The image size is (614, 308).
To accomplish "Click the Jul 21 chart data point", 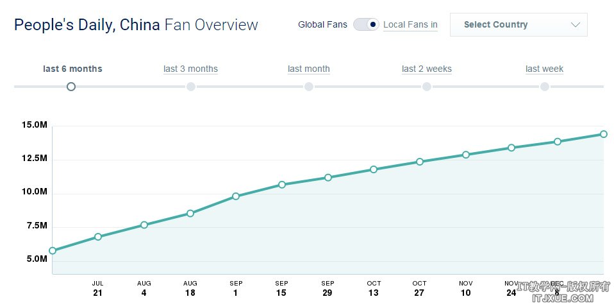I will [x=98, y=237].
